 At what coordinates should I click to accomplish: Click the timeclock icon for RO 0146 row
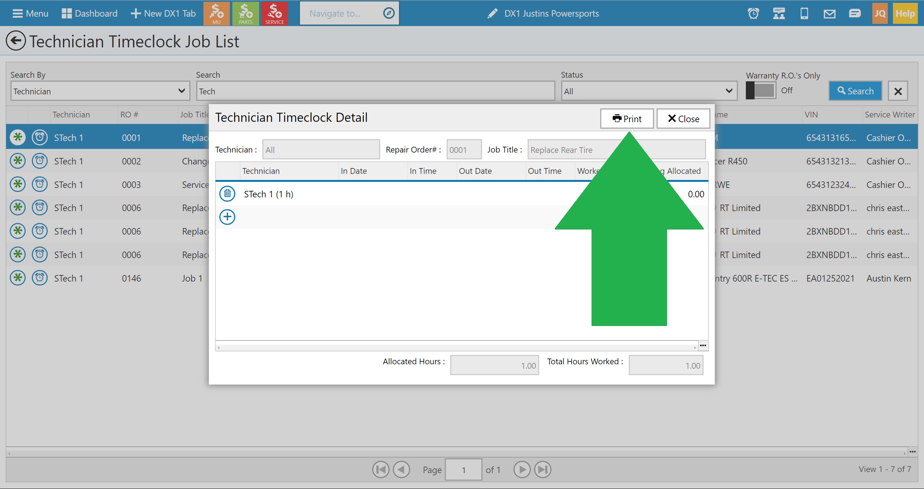39,278
